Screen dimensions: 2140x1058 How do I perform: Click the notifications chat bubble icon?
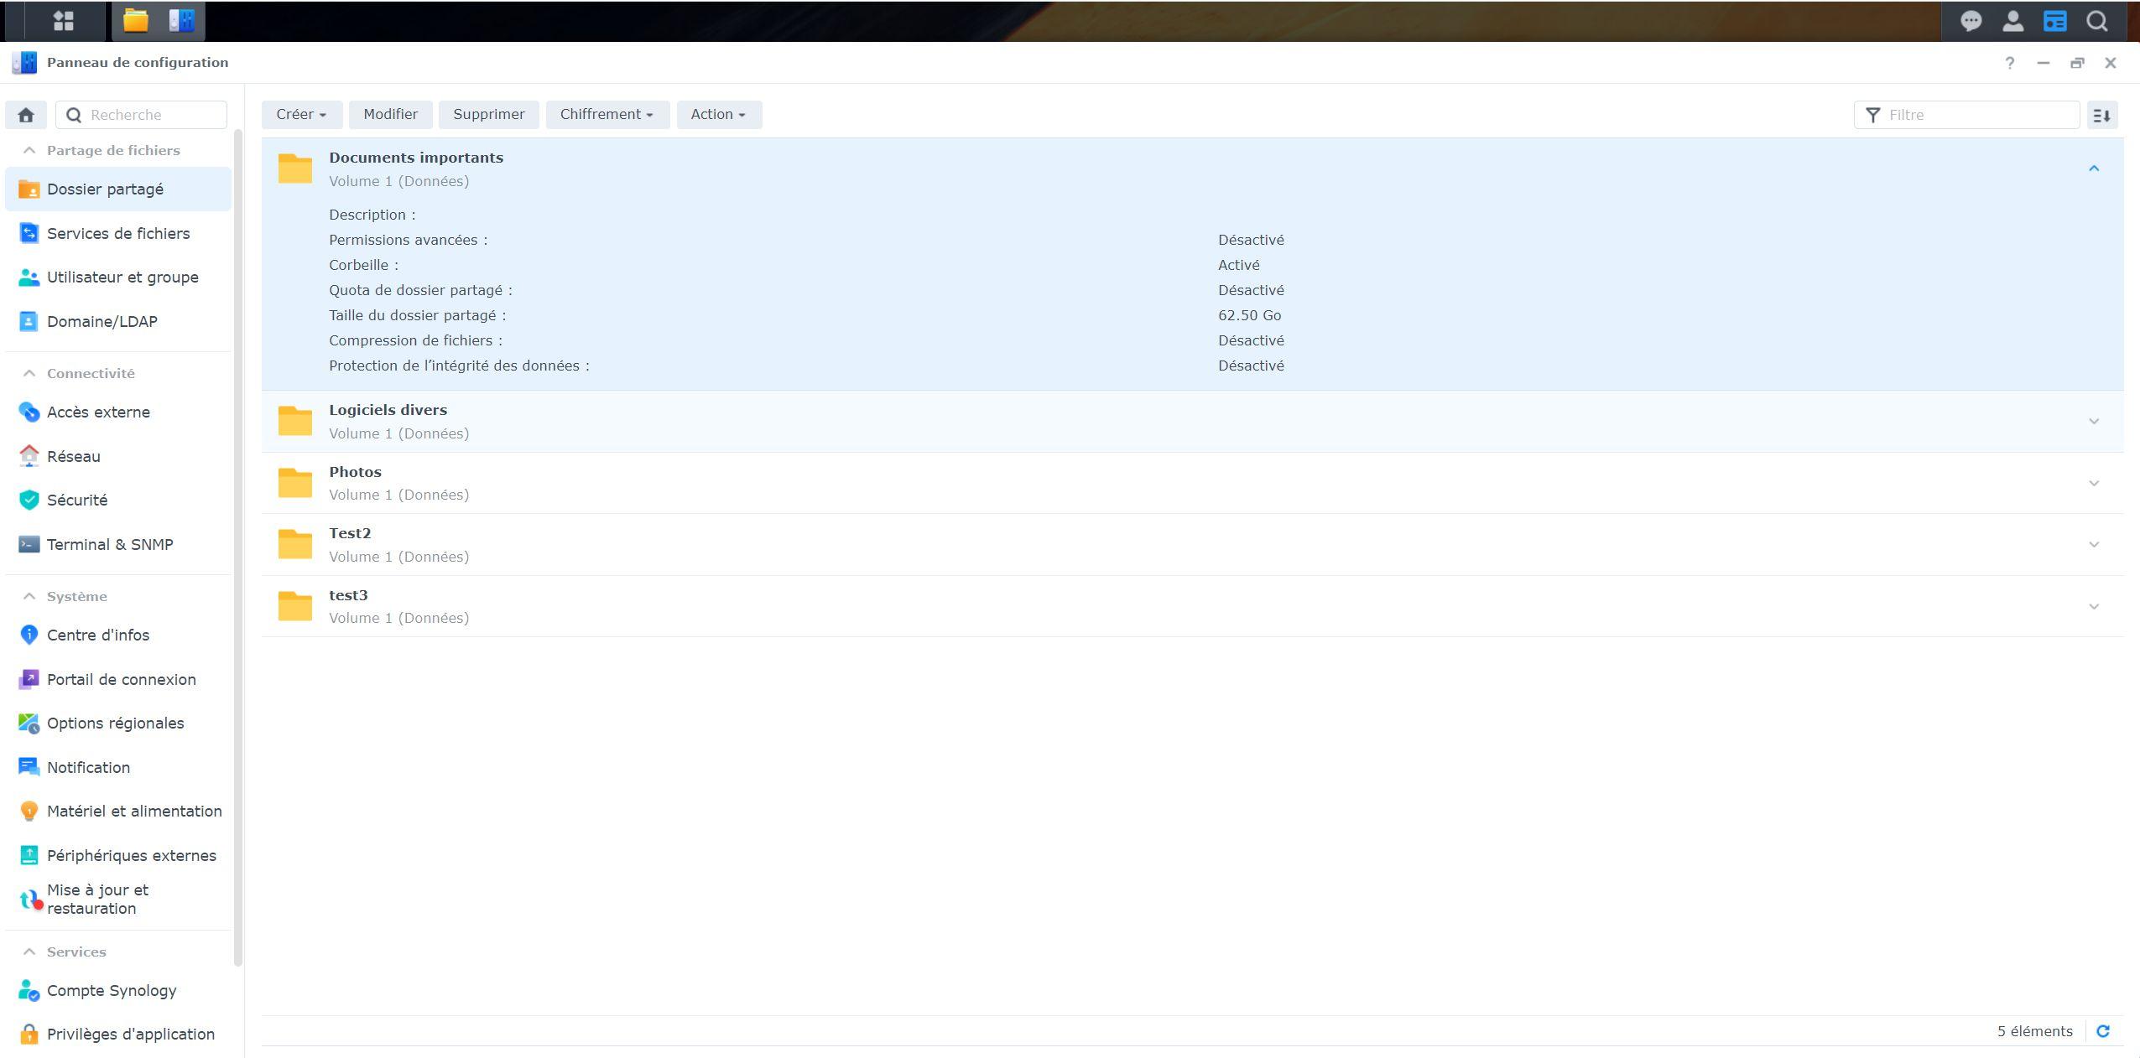1971,22
